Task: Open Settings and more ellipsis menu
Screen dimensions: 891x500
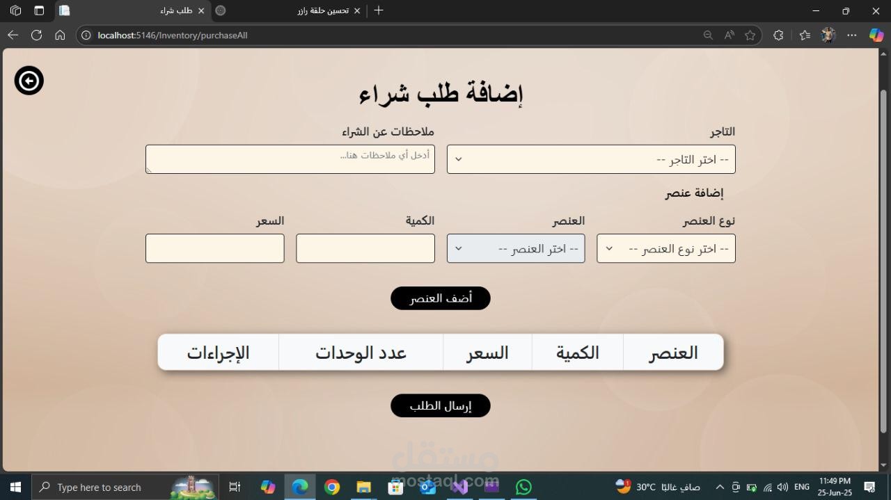Action: (852, 35)
